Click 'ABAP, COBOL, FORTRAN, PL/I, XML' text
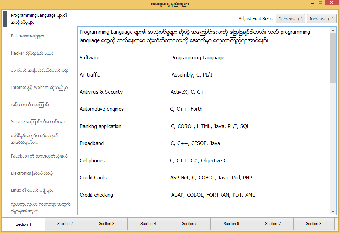This screenshot has width=340, height=233. 213,195
